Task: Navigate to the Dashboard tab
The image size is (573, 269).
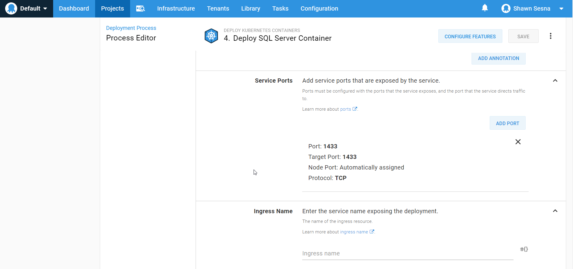Action: point(74,8)
